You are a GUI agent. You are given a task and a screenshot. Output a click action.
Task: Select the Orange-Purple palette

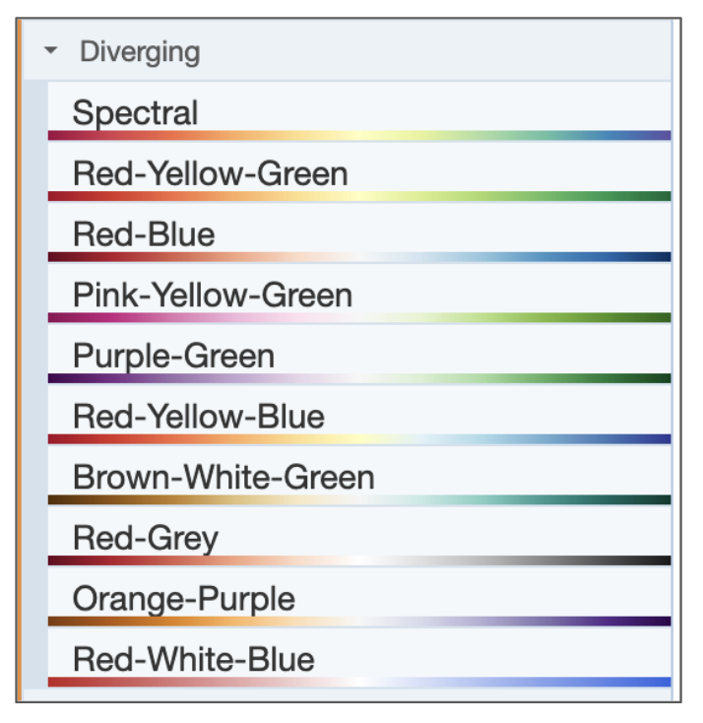click(184, 599)
